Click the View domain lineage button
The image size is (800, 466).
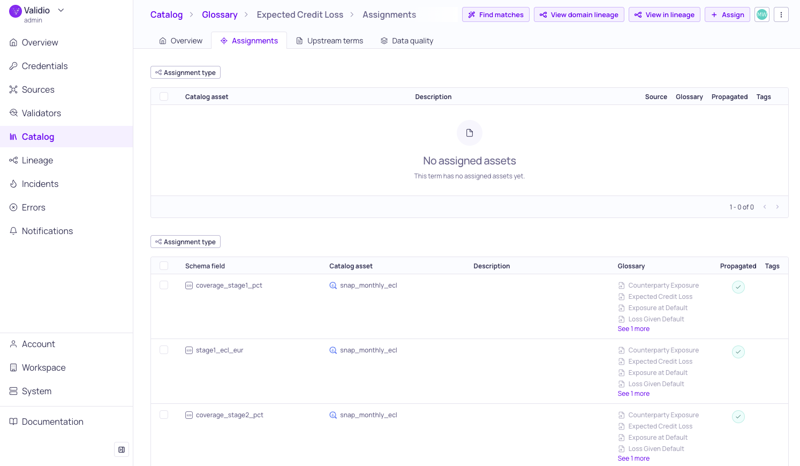click(579, 14)
